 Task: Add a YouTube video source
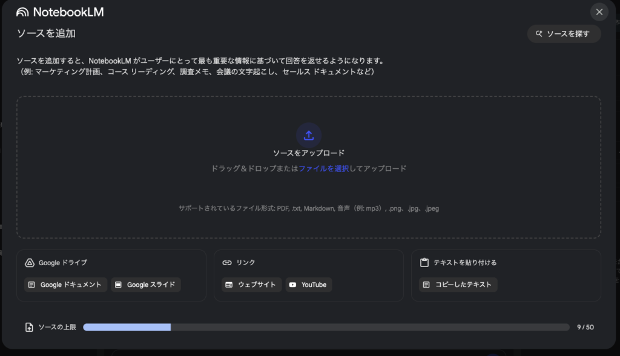coord(308,285)
